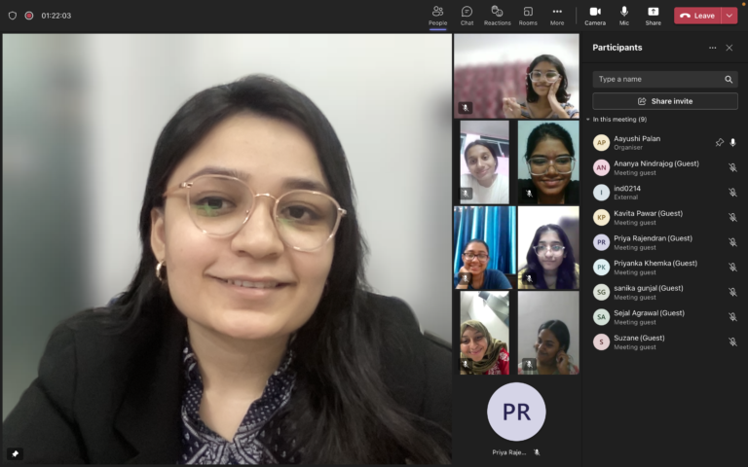Collapse the 'In this meeting (9)' list

pos(587,119)
